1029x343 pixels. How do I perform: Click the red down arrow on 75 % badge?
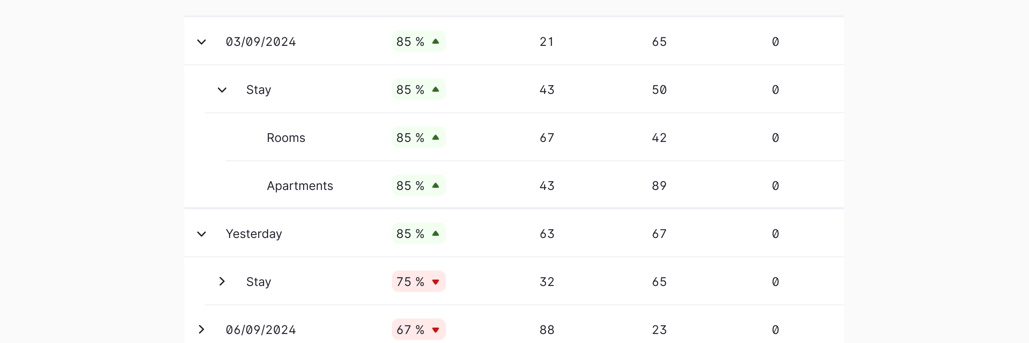click(436, 282)
